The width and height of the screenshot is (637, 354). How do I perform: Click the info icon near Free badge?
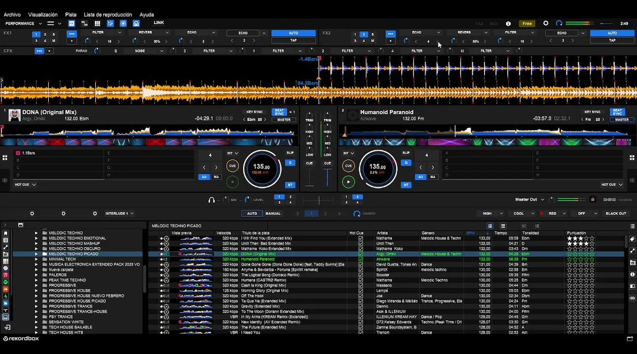click(x=508, y=23)
